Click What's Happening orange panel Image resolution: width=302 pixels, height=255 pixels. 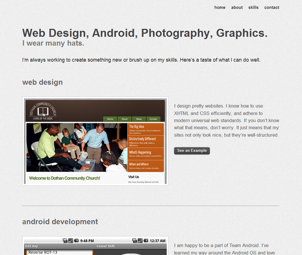tap(146, 154)
